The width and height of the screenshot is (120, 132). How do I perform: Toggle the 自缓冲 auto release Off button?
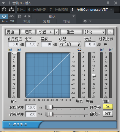point(108,114)
